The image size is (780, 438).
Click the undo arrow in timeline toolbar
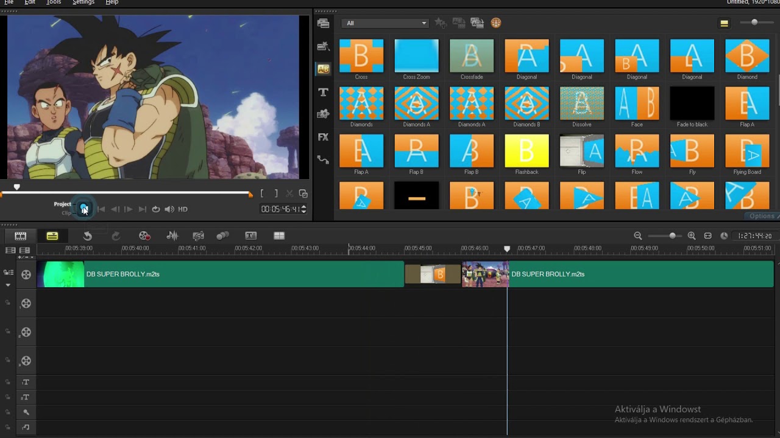pyautogui.click(x=88, y=236)
